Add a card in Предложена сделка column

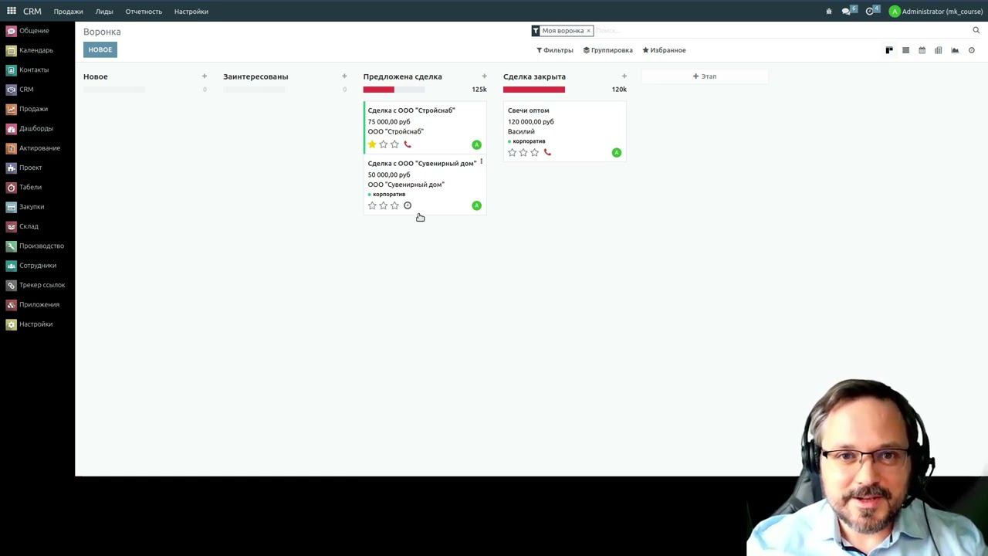pos(484,76)
